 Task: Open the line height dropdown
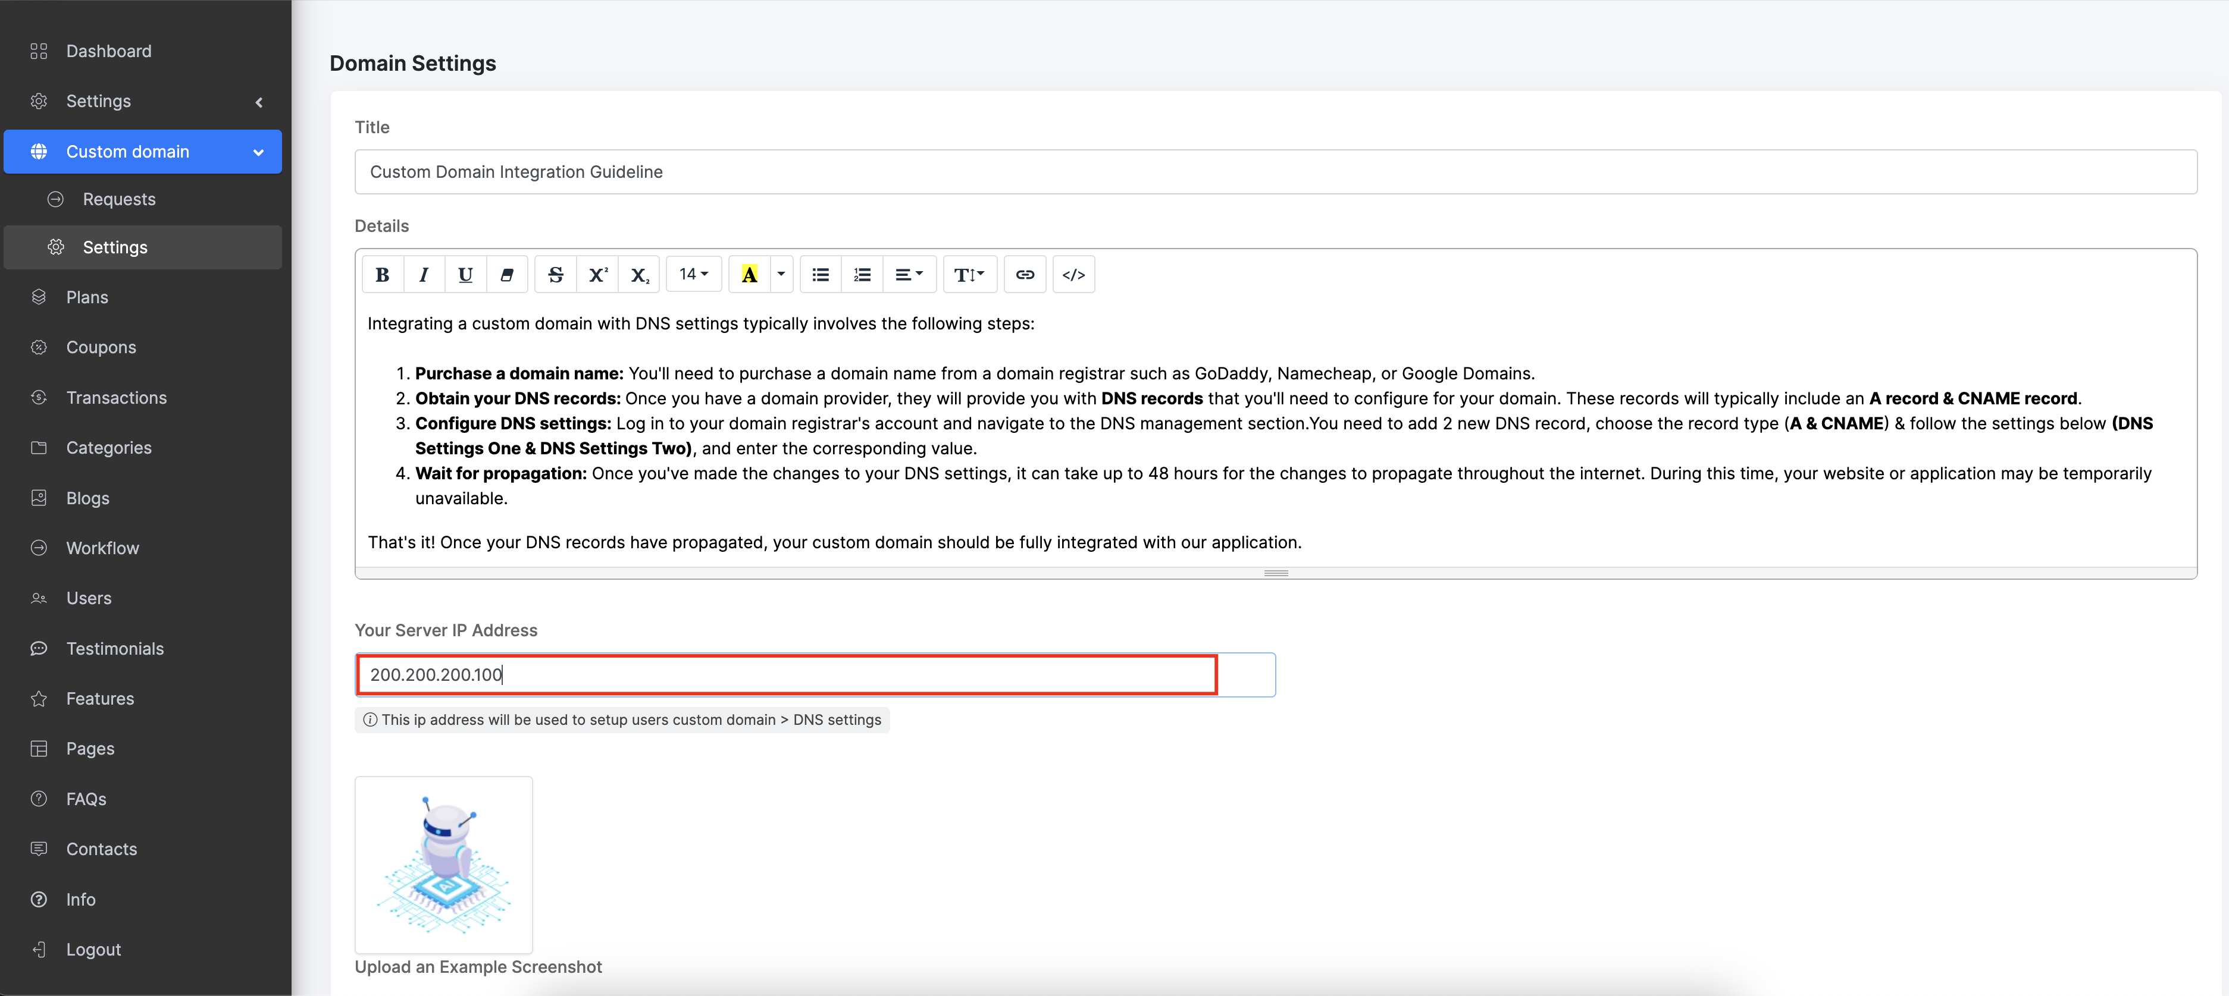968,275
